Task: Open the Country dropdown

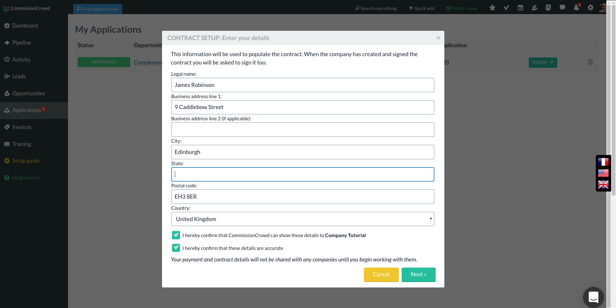Action: (x=303, y=219)
